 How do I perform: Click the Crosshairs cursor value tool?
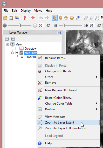pos(33,18)
